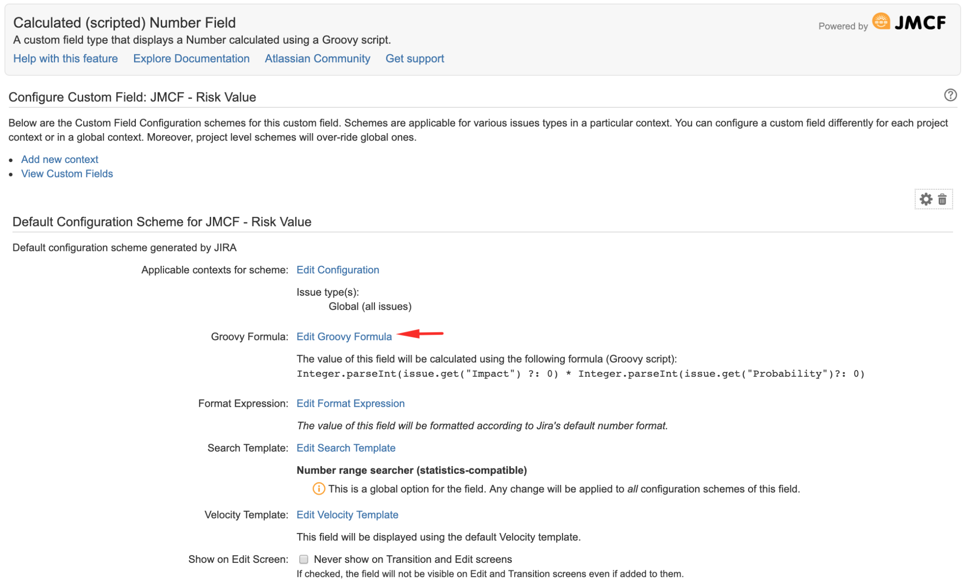This screenshot has width=962, height=586.
Task: Open Edit Groovy Formula
Action: click(x=344, y=336)
